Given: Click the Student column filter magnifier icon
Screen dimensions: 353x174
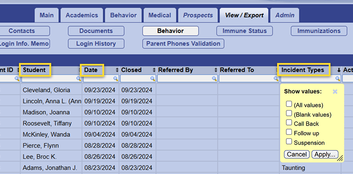Looking at the screenshot, I should [x=79, y=78].
